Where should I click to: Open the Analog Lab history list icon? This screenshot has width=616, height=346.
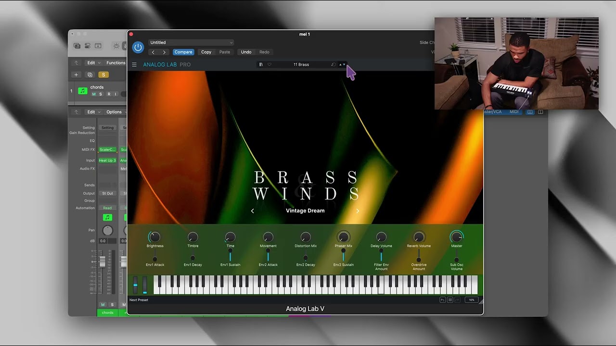pyautogui.click(x=450, y=300)
